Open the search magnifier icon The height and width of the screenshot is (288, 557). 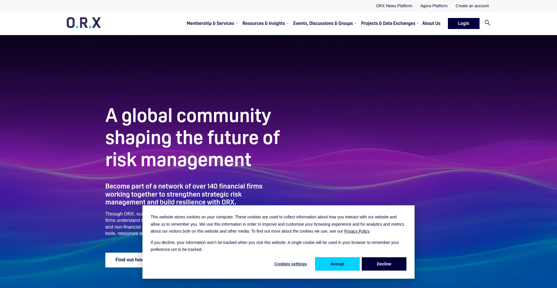pyautogui.click(x=487, y=23)
